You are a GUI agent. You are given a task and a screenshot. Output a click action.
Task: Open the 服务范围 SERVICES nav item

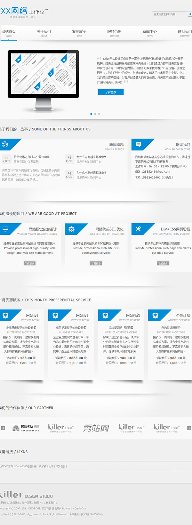coord(114,33)
